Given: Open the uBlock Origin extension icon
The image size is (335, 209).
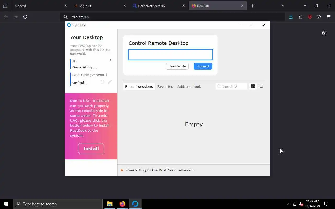Looking at the screenshot, I should tap(310, 17).
